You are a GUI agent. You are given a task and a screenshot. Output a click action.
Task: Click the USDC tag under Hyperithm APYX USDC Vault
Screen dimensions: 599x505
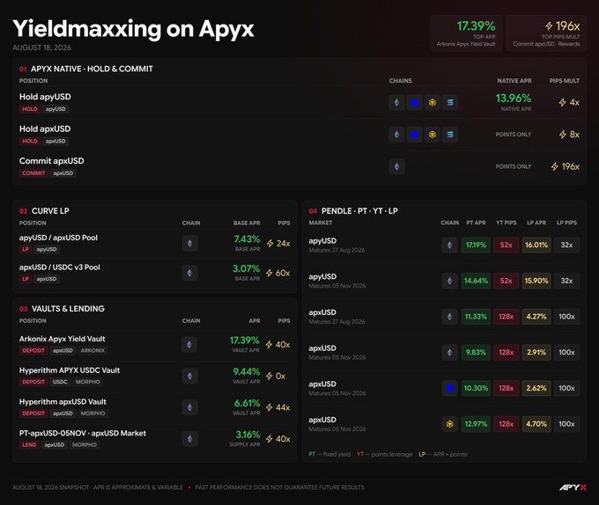pos(60,382)
